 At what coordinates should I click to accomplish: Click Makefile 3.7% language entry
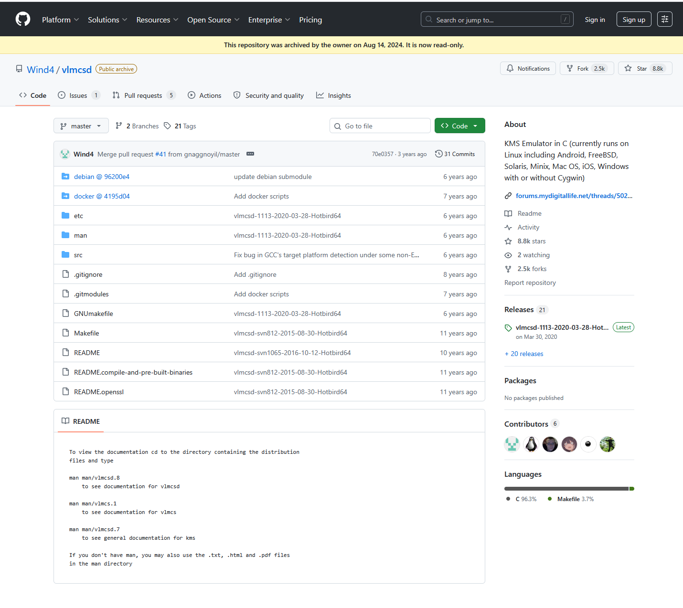[x=571, y=499]
